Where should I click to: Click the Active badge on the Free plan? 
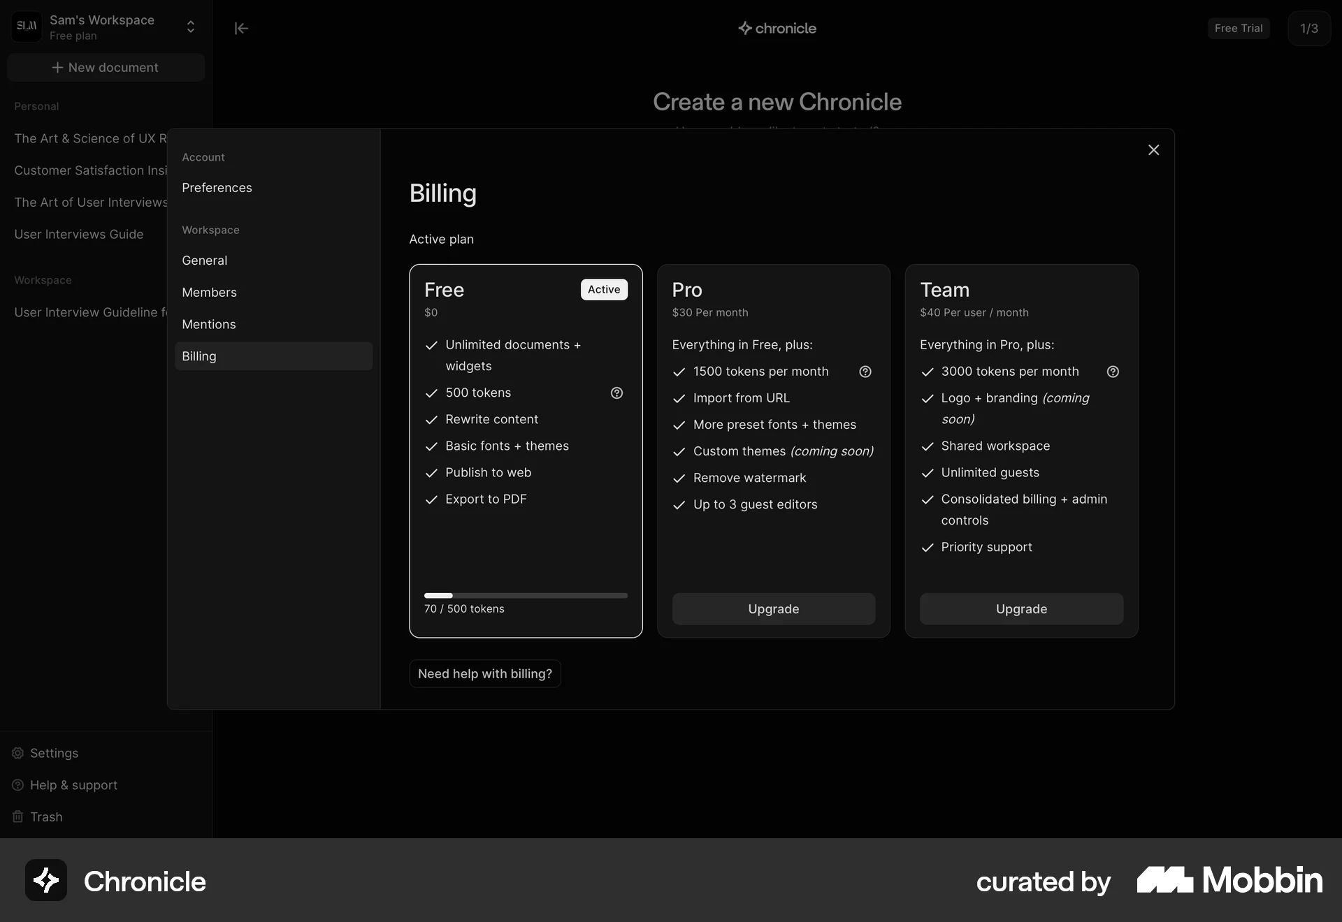click(x=604, y=289)
